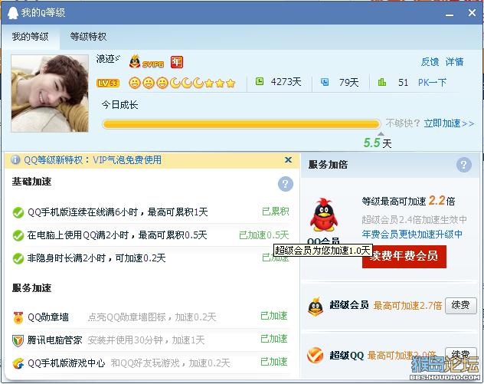Click the 5.5天 progress marker triangle
The width and height of the screenshot is (484, 384).
click(x=381, y=134)
